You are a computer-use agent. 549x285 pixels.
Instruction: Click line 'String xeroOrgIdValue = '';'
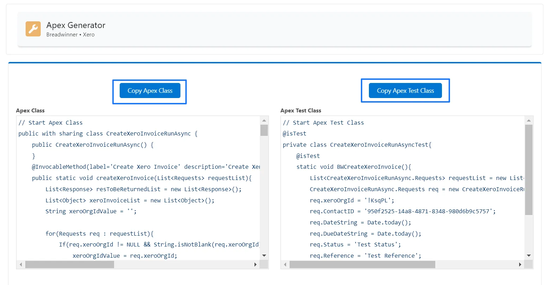point(91,211)
